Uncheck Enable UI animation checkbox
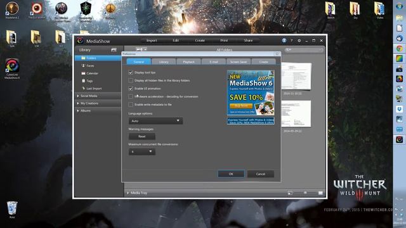Viewport: 406px width, 228px height. [x=131, y=89]
